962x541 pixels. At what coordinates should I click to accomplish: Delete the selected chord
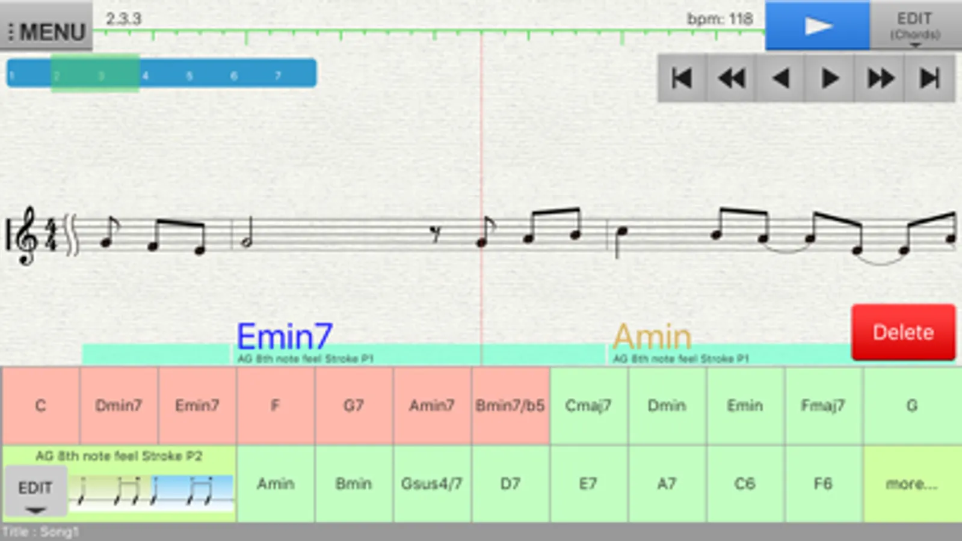coord(903,332)
